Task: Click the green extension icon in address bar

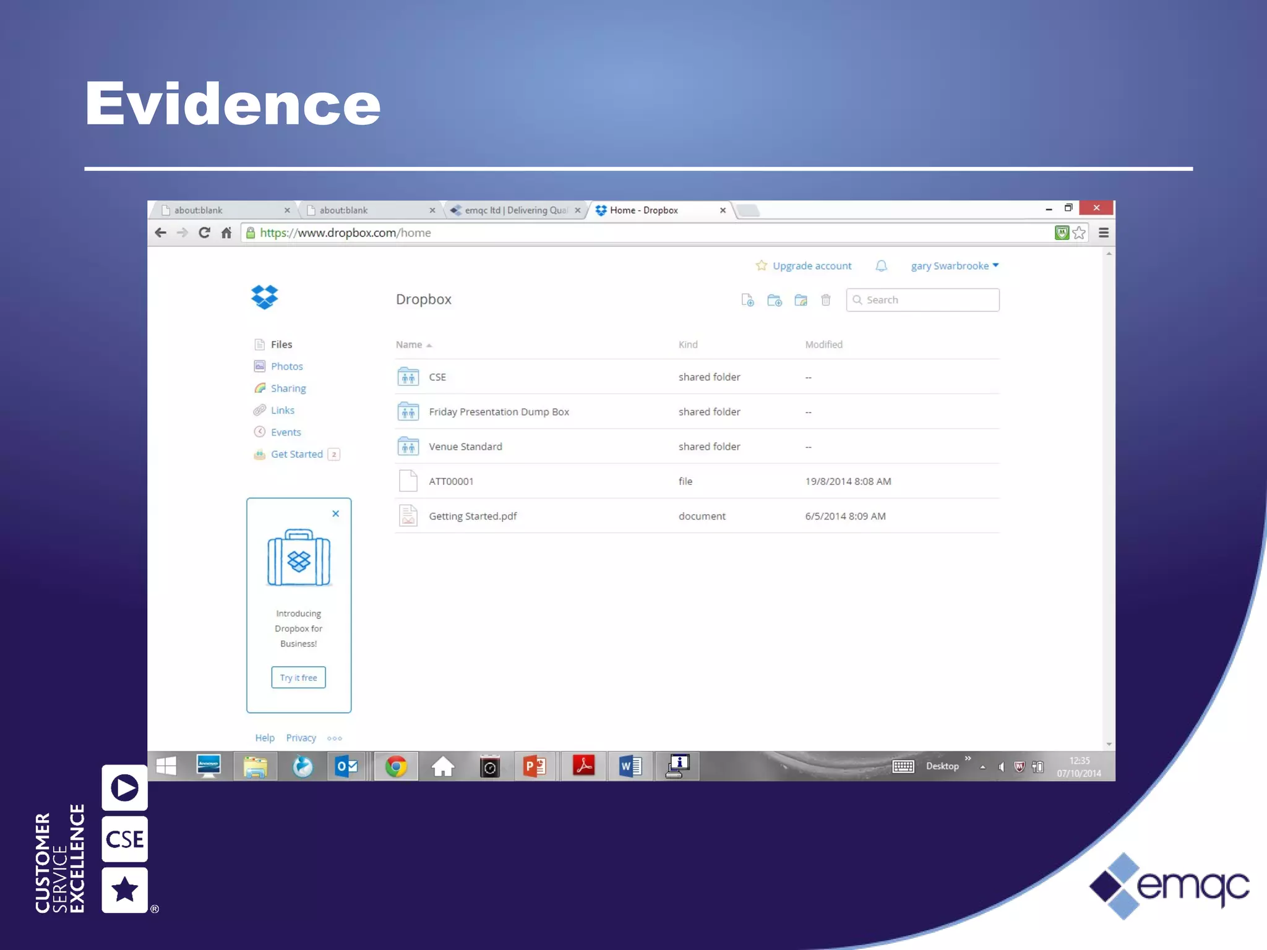Action: 1062,233
